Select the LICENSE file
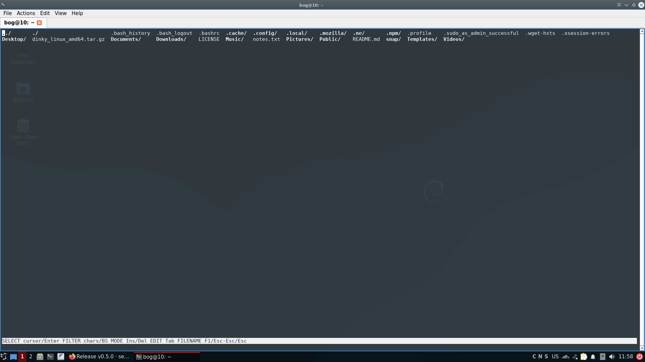This screenshot has width=645, height=362. (x=209, y=39)
